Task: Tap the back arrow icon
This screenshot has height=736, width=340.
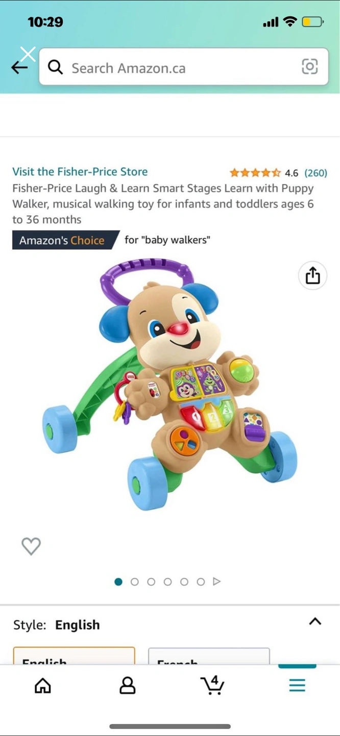Action: [x=19, y=67]
